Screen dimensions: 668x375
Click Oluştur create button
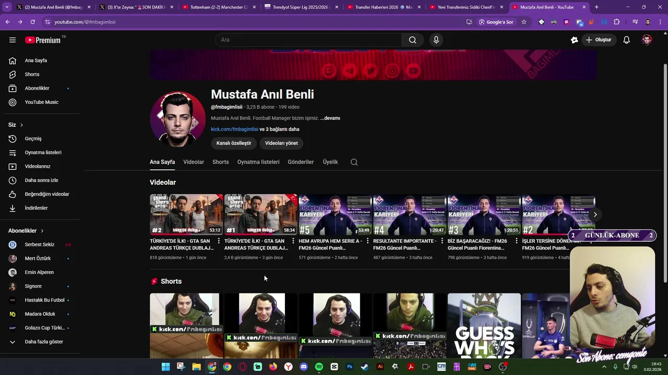599,40
